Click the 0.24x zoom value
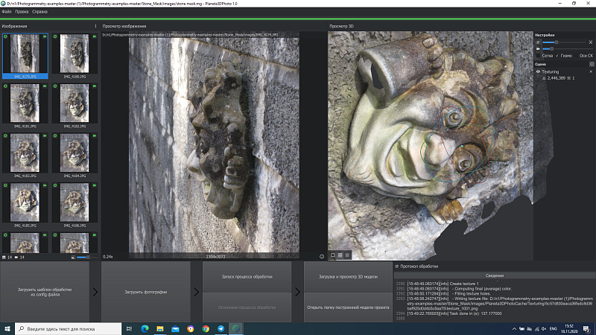 (x=107, y=257)
